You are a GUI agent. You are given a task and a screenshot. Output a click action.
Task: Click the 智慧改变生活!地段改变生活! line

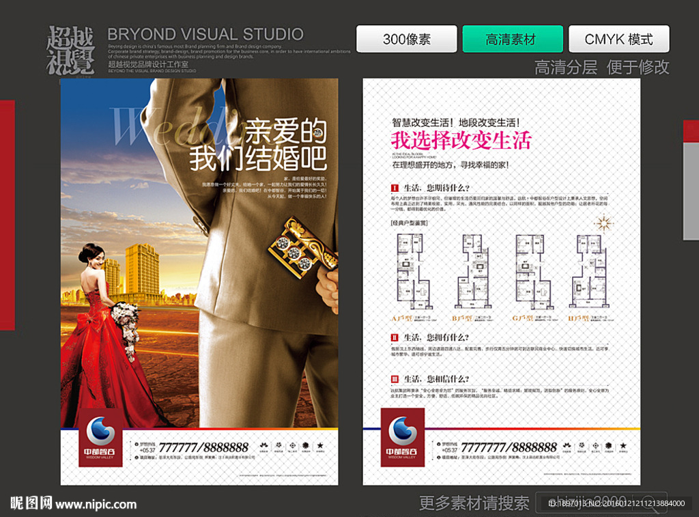pos(455,122)
